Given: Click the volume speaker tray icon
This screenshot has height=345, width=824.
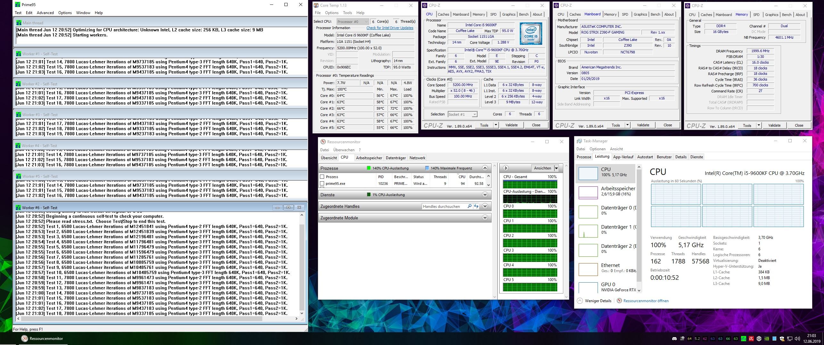Looking at the screenshot, I should coord(797,339).
